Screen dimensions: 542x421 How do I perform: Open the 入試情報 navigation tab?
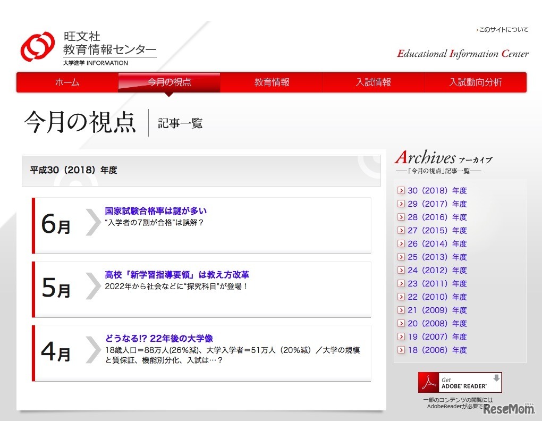374,82
